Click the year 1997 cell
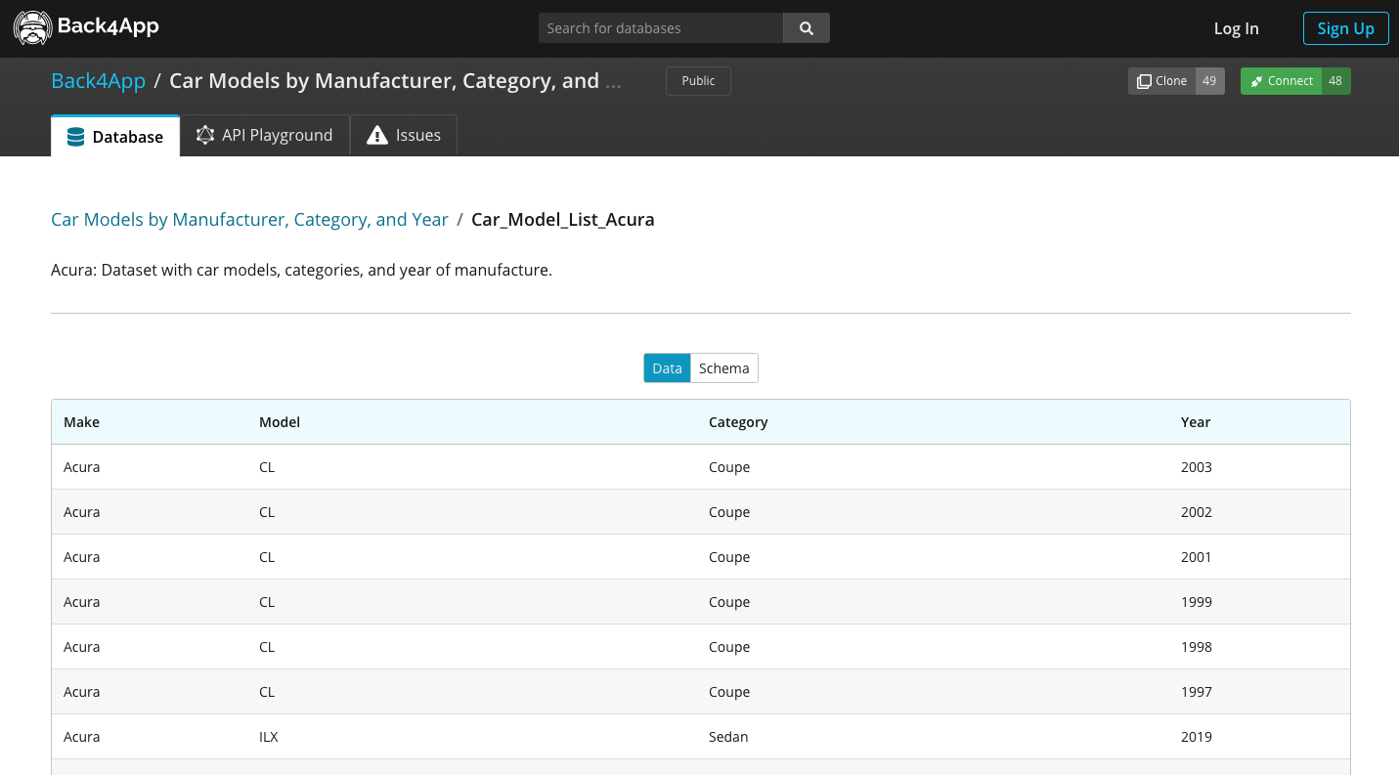 click(x=1197, y=692)
